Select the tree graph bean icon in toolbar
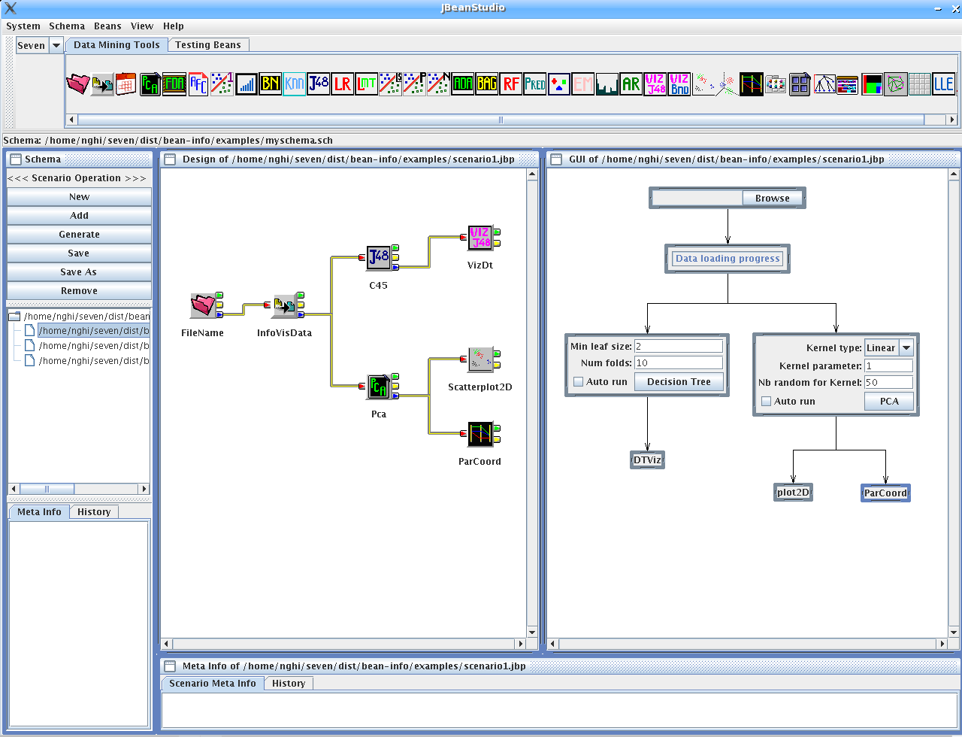This screenshot has width=962, height=737. (824, 83)
